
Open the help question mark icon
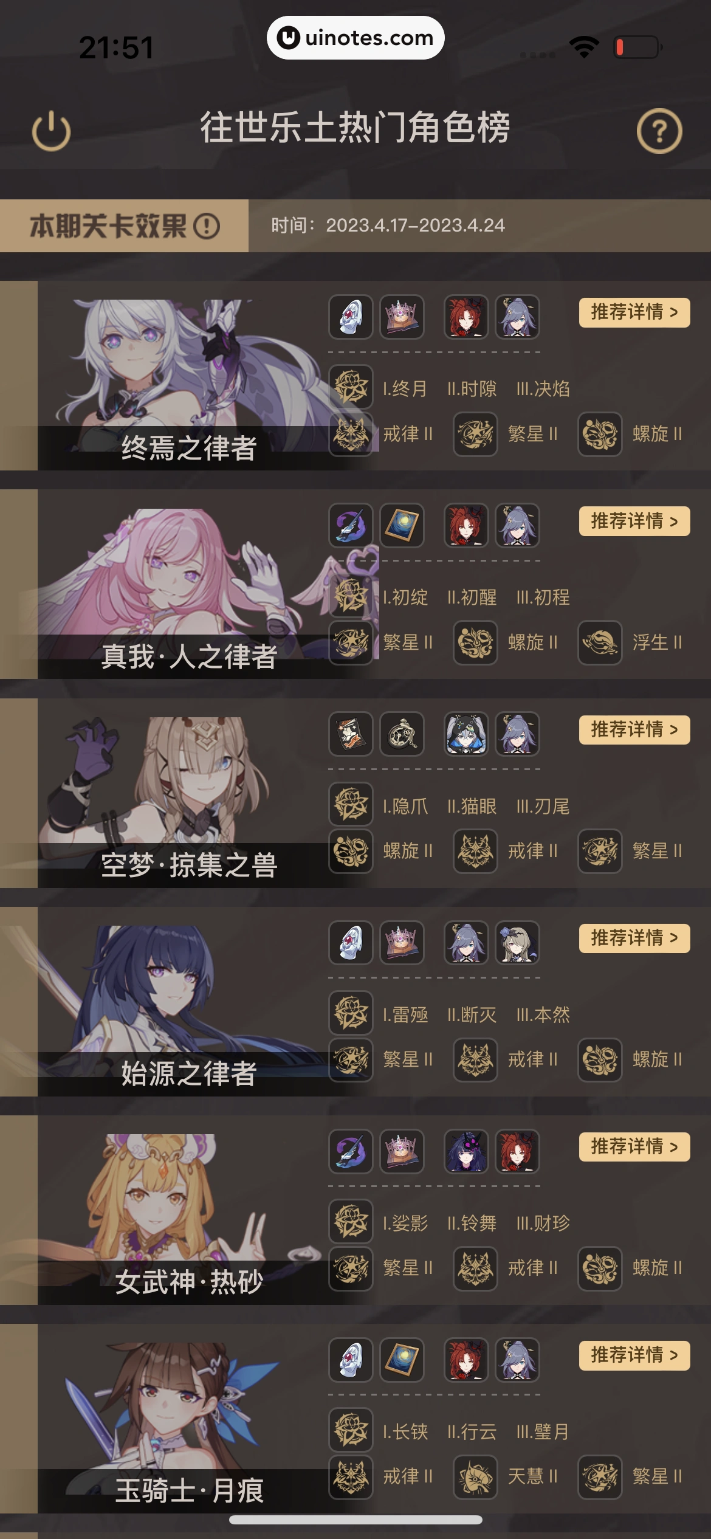point(659,131)
